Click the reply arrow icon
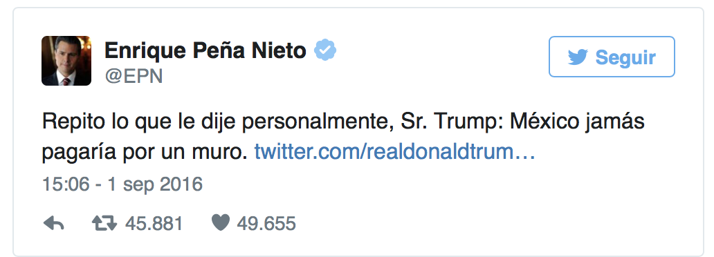This screenshot has width=714, height=257. tap(53, 223)
